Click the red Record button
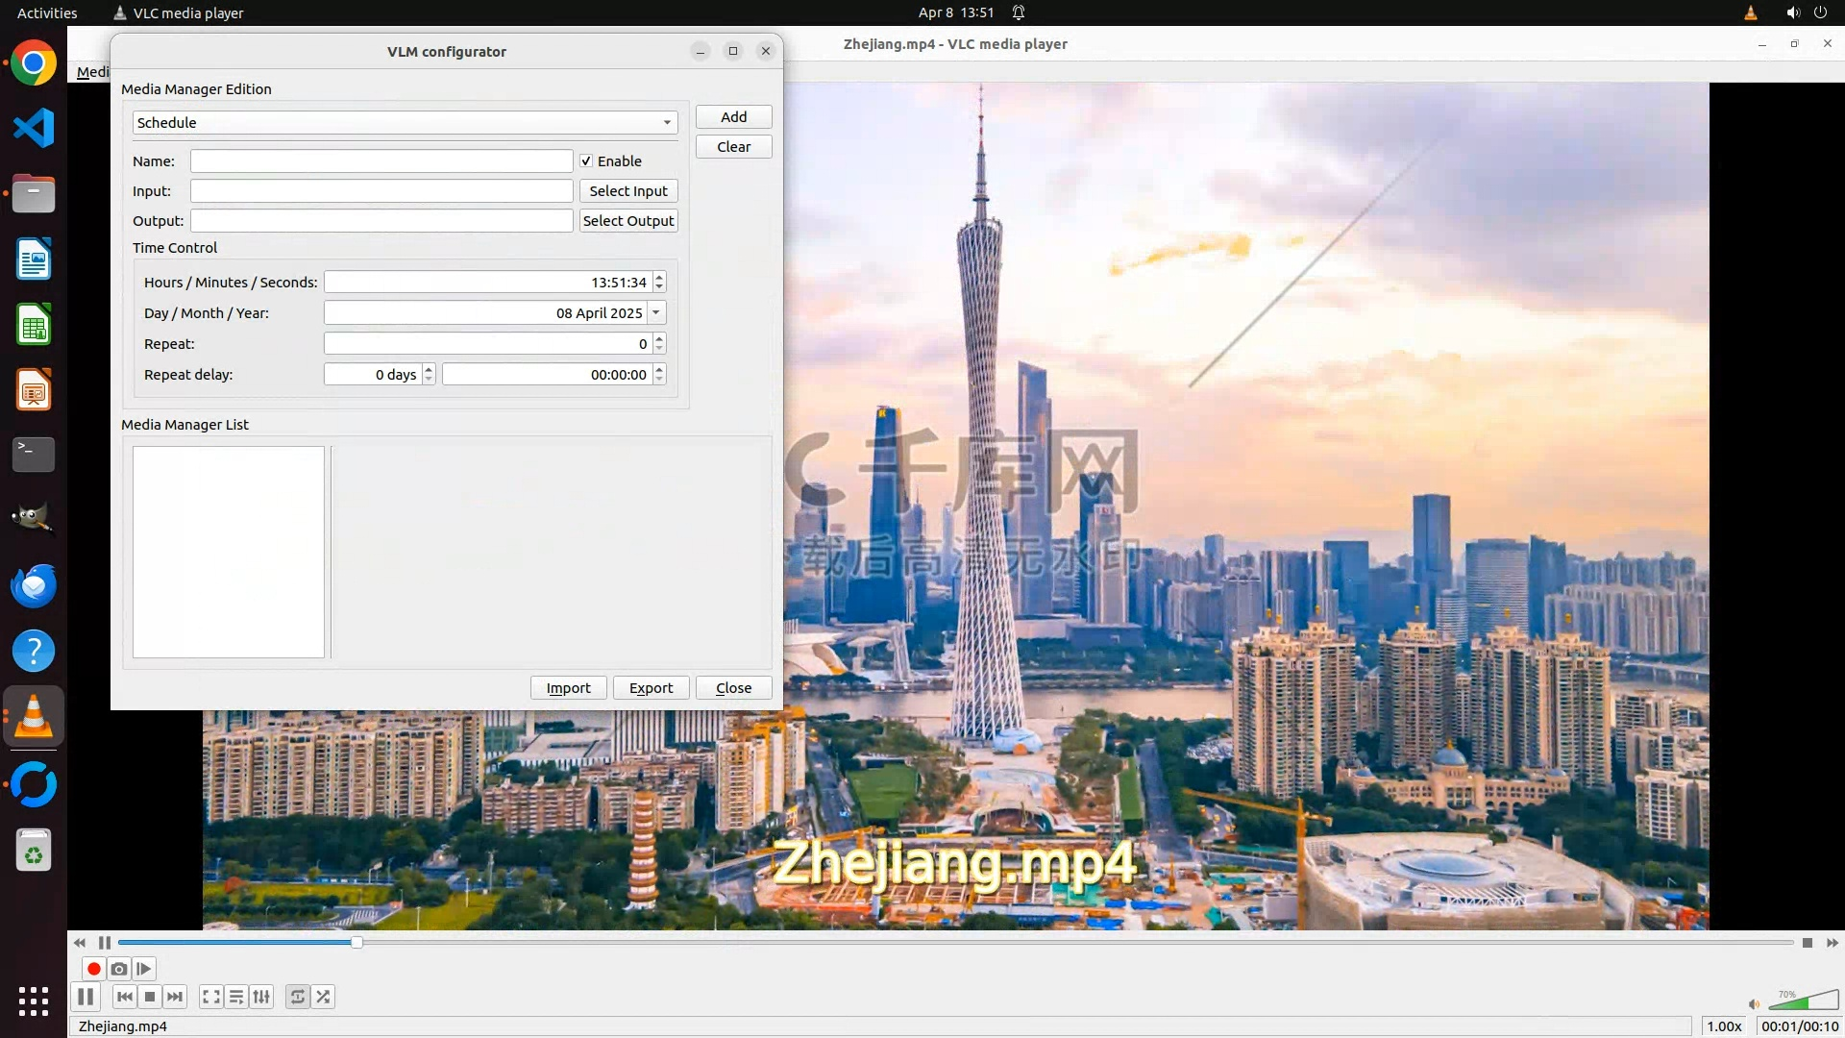 tap(93, 969)
